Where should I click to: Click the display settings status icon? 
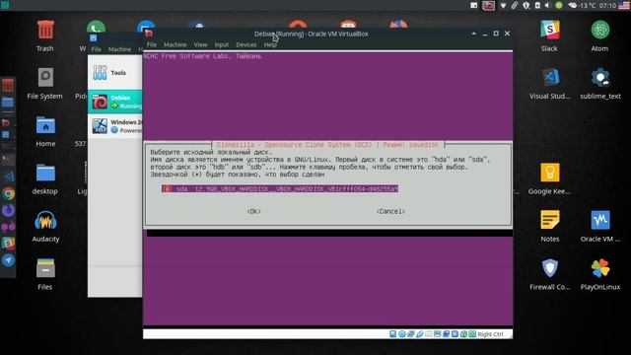pyautogui.click(x=437, y=334)
